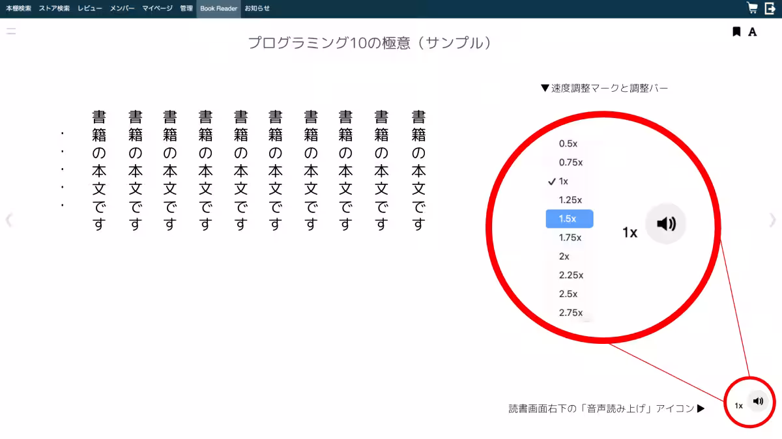Open the 1x speed selector near the speaker
This screenshot has height=439, width=782.
[629, 232]
